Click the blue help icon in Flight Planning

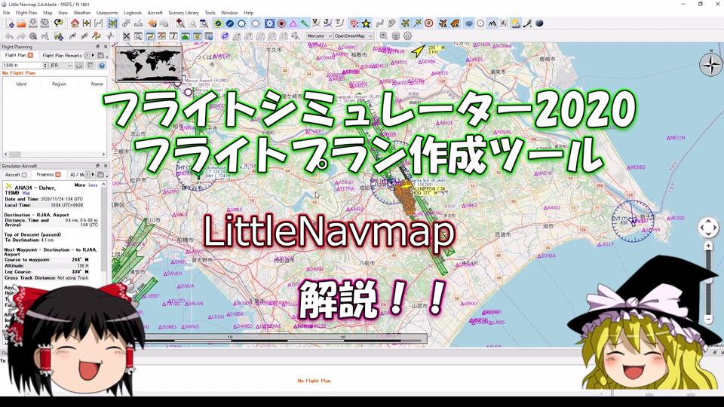pyautogui.click(x=102, y=66)
